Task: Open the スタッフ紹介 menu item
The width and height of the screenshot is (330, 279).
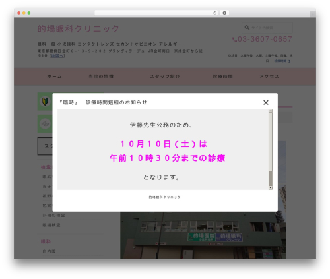Action: tap(165, 77)
